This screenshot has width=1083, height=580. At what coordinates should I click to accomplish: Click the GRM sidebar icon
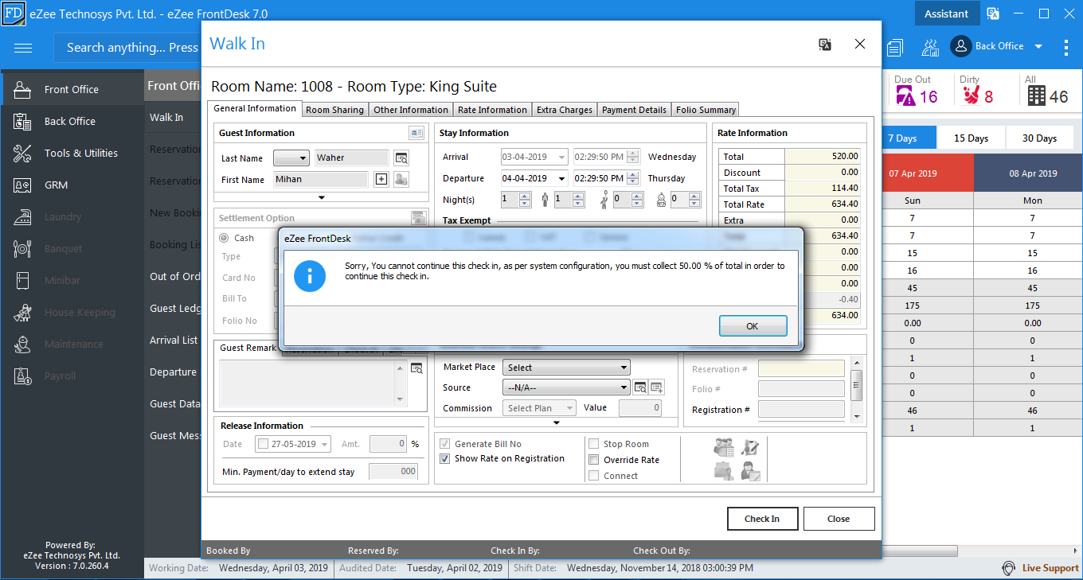pyautogui.click(x=22, y=185)
